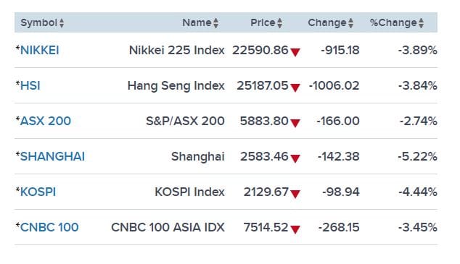This screenshot has width=460, height=264.
Task: Open the SHANGHAI symbol link
Action: click(x=52, y=156)
